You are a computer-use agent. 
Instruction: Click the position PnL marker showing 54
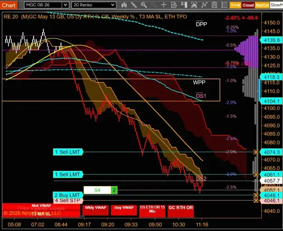[97, 190]
